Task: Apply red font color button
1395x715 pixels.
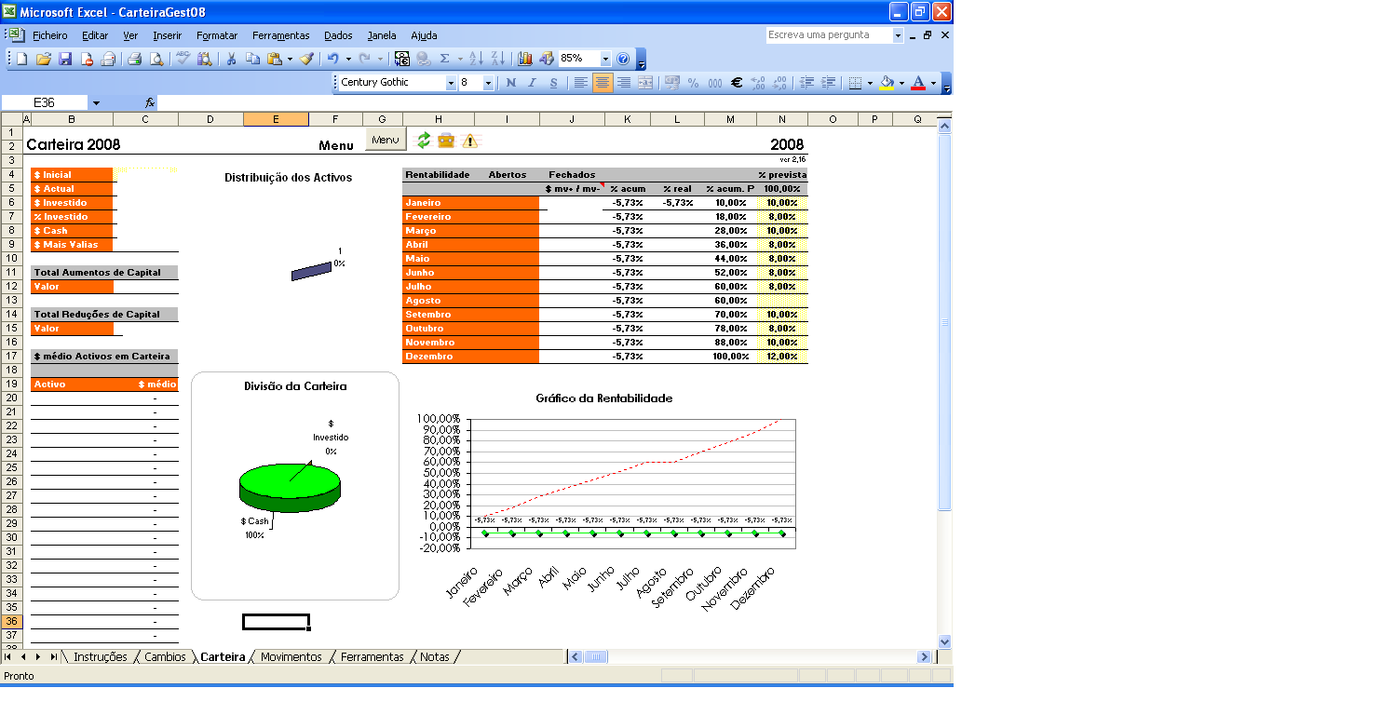Action: 918,83
